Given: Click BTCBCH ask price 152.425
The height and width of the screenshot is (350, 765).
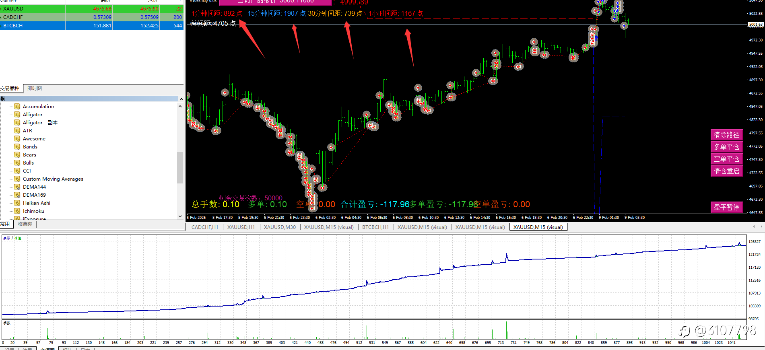Looking at the screenshot, I should 149,25.
